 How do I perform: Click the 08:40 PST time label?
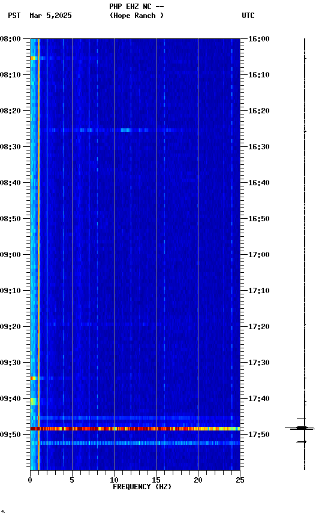(10, 183)
